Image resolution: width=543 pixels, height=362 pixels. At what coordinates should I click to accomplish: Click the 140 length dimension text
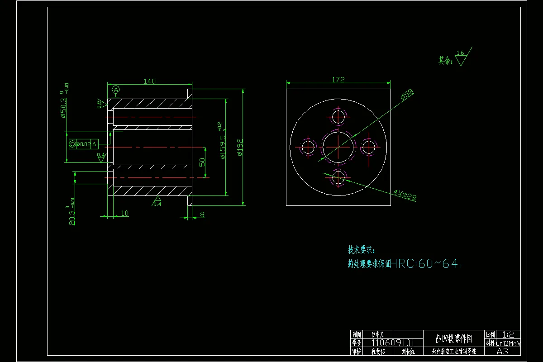[x=150, y=81]
